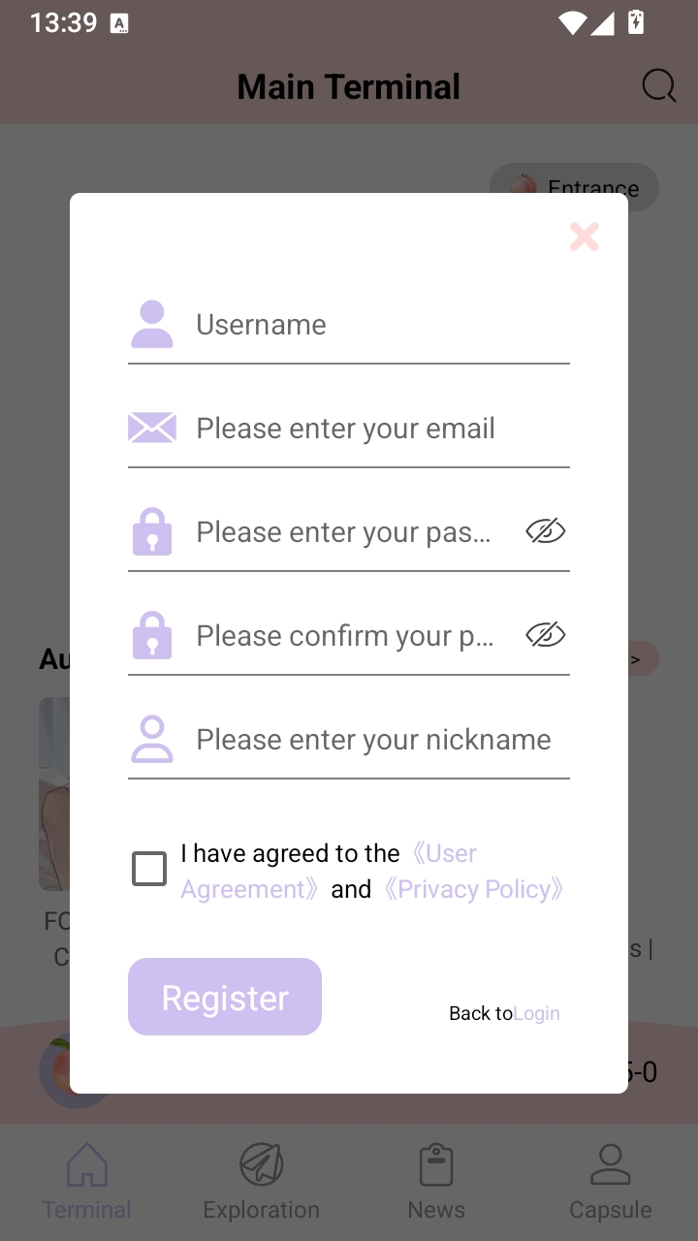Viewport: 698px width, 1241px height.
Task: Open the Privacy Policy link
Action: coord(472,889)
